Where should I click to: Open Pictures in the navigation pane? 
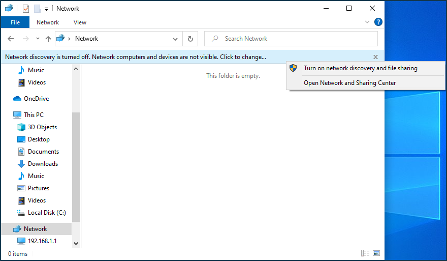tap(38, 188)
